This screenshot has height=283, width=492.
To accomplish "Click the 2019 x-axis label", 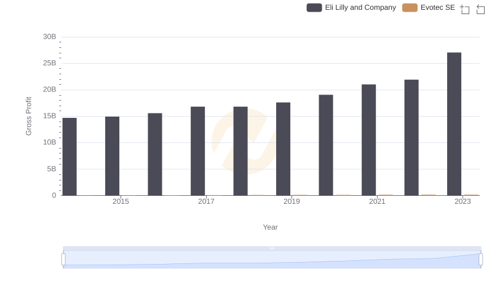I will tap(292, 201).
